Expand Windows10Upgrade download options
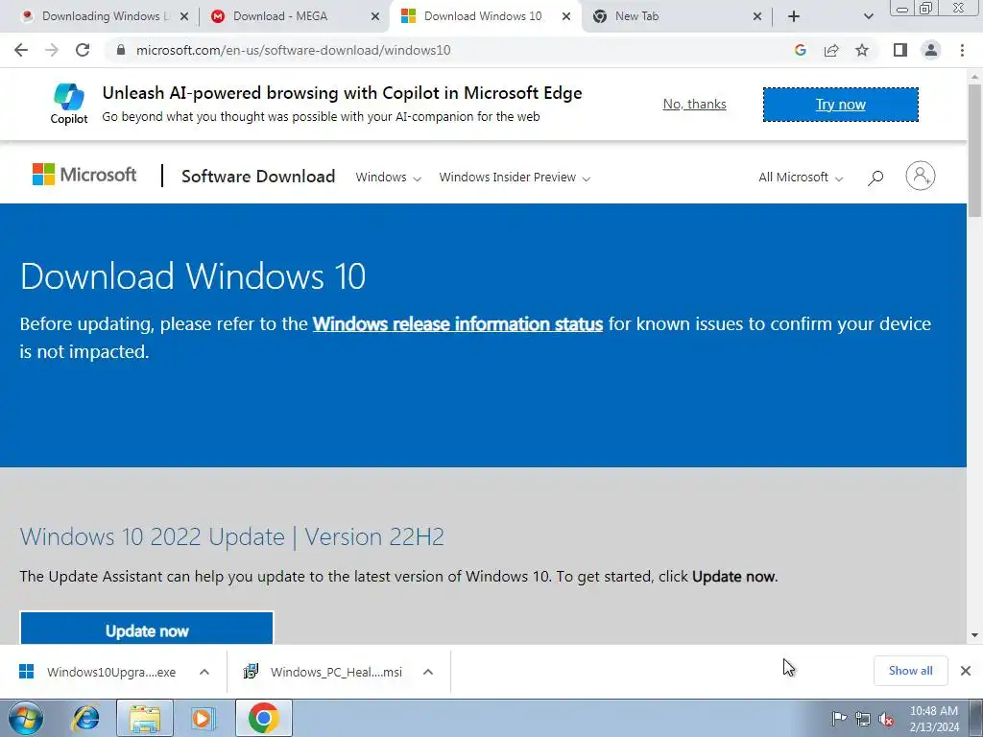This screenshot has width=983, height=737. tap(204, 672)
